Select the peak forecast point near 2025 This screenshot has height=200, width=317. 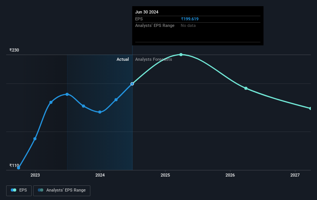point(181,55)
